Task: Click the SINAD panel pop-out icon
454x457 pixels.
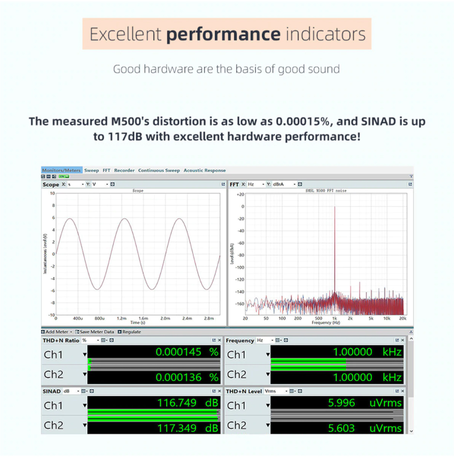Action: click(213, 391)
